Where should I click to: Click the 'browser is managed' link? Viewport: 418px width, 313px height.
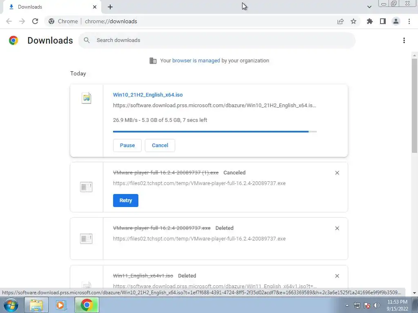196,61
